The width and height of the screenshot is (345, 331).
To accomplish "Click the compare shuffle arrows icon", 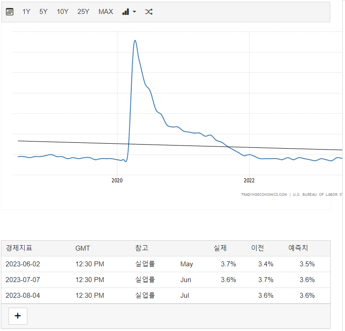I will click(149, 12).
